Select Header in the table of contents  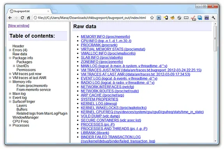click(x=18, y=46)
